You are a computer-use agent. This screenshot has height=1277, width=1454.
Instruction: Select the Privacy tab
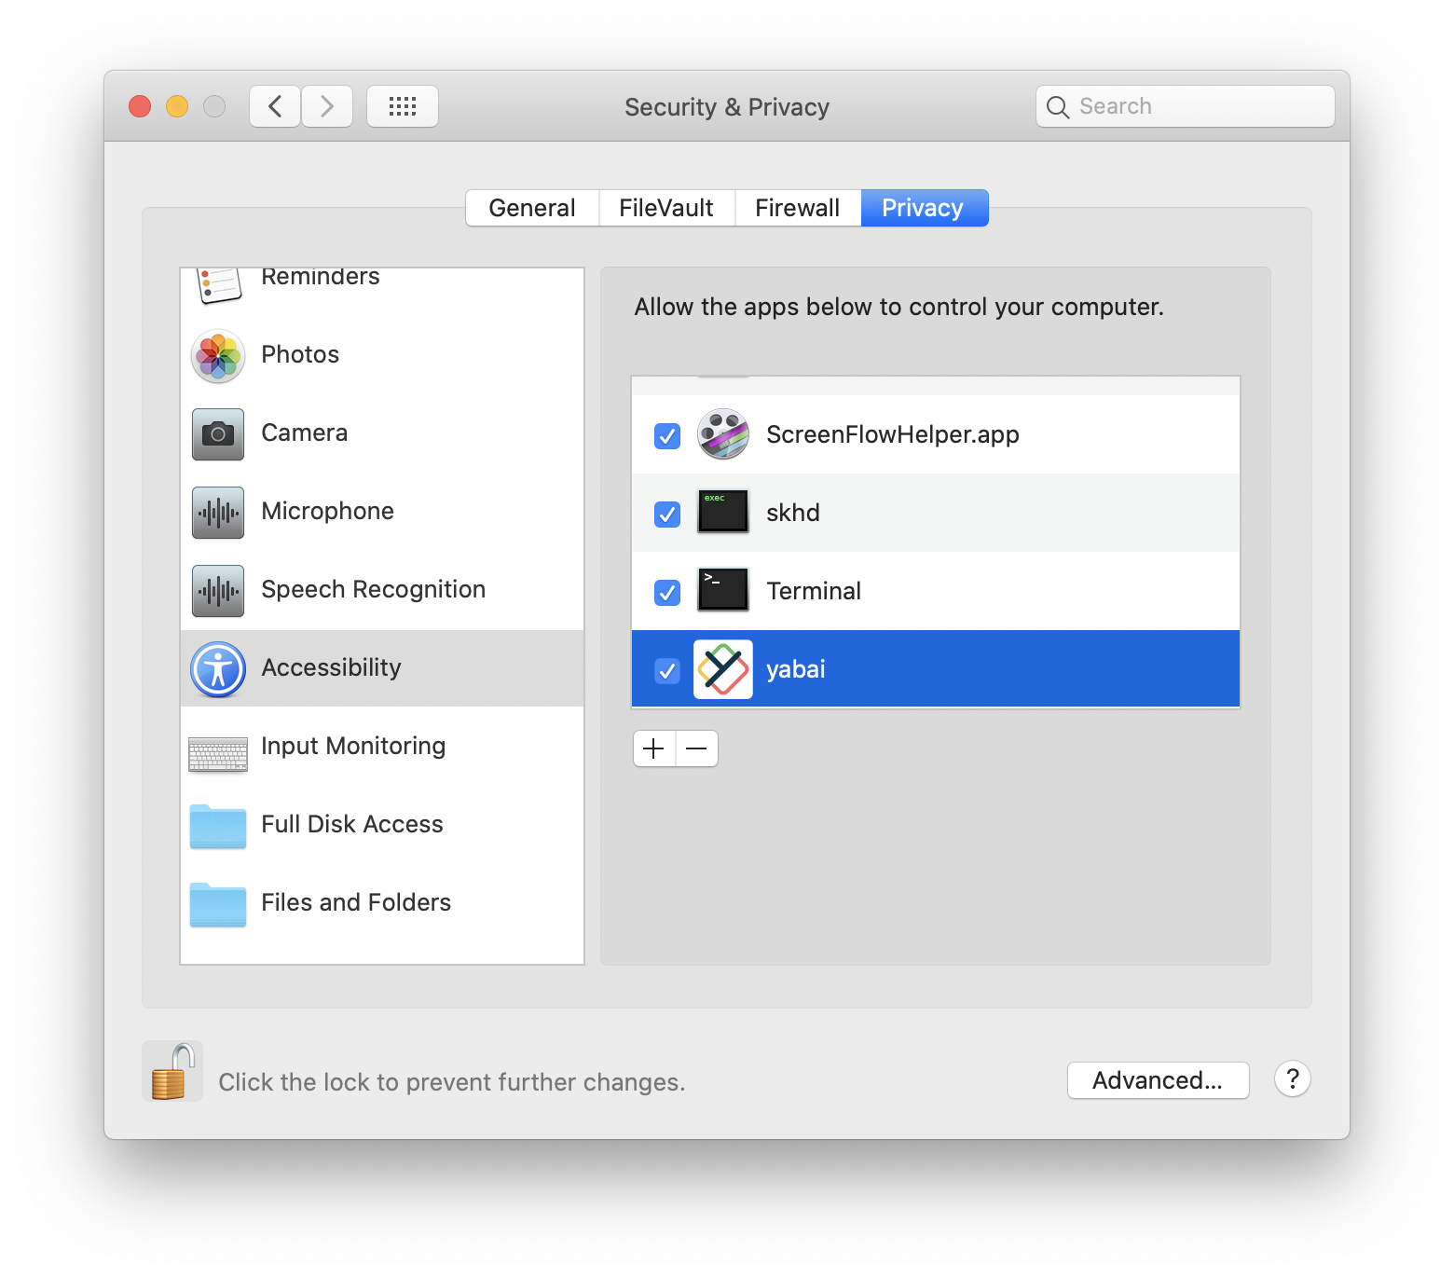[924, 208]
